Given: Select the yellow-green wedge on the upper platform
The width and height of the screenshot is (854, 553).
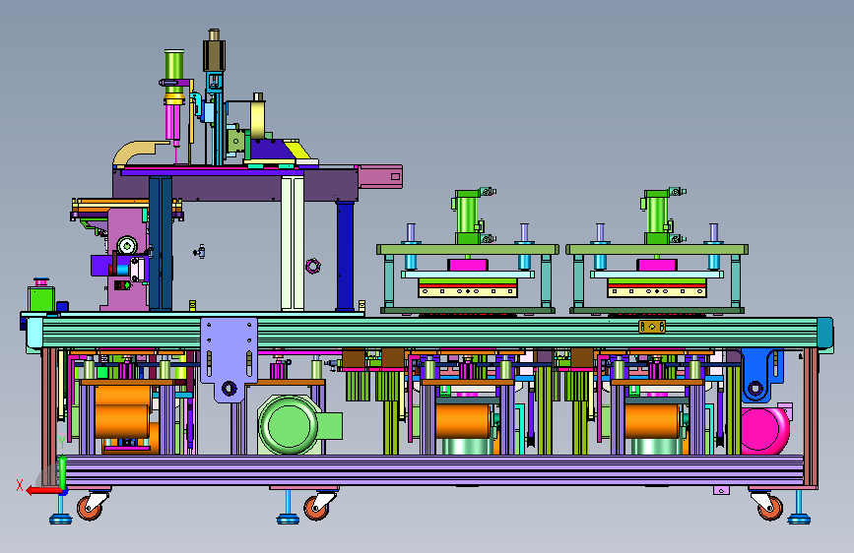Looking at the screenshot, I should pos(298,150).
